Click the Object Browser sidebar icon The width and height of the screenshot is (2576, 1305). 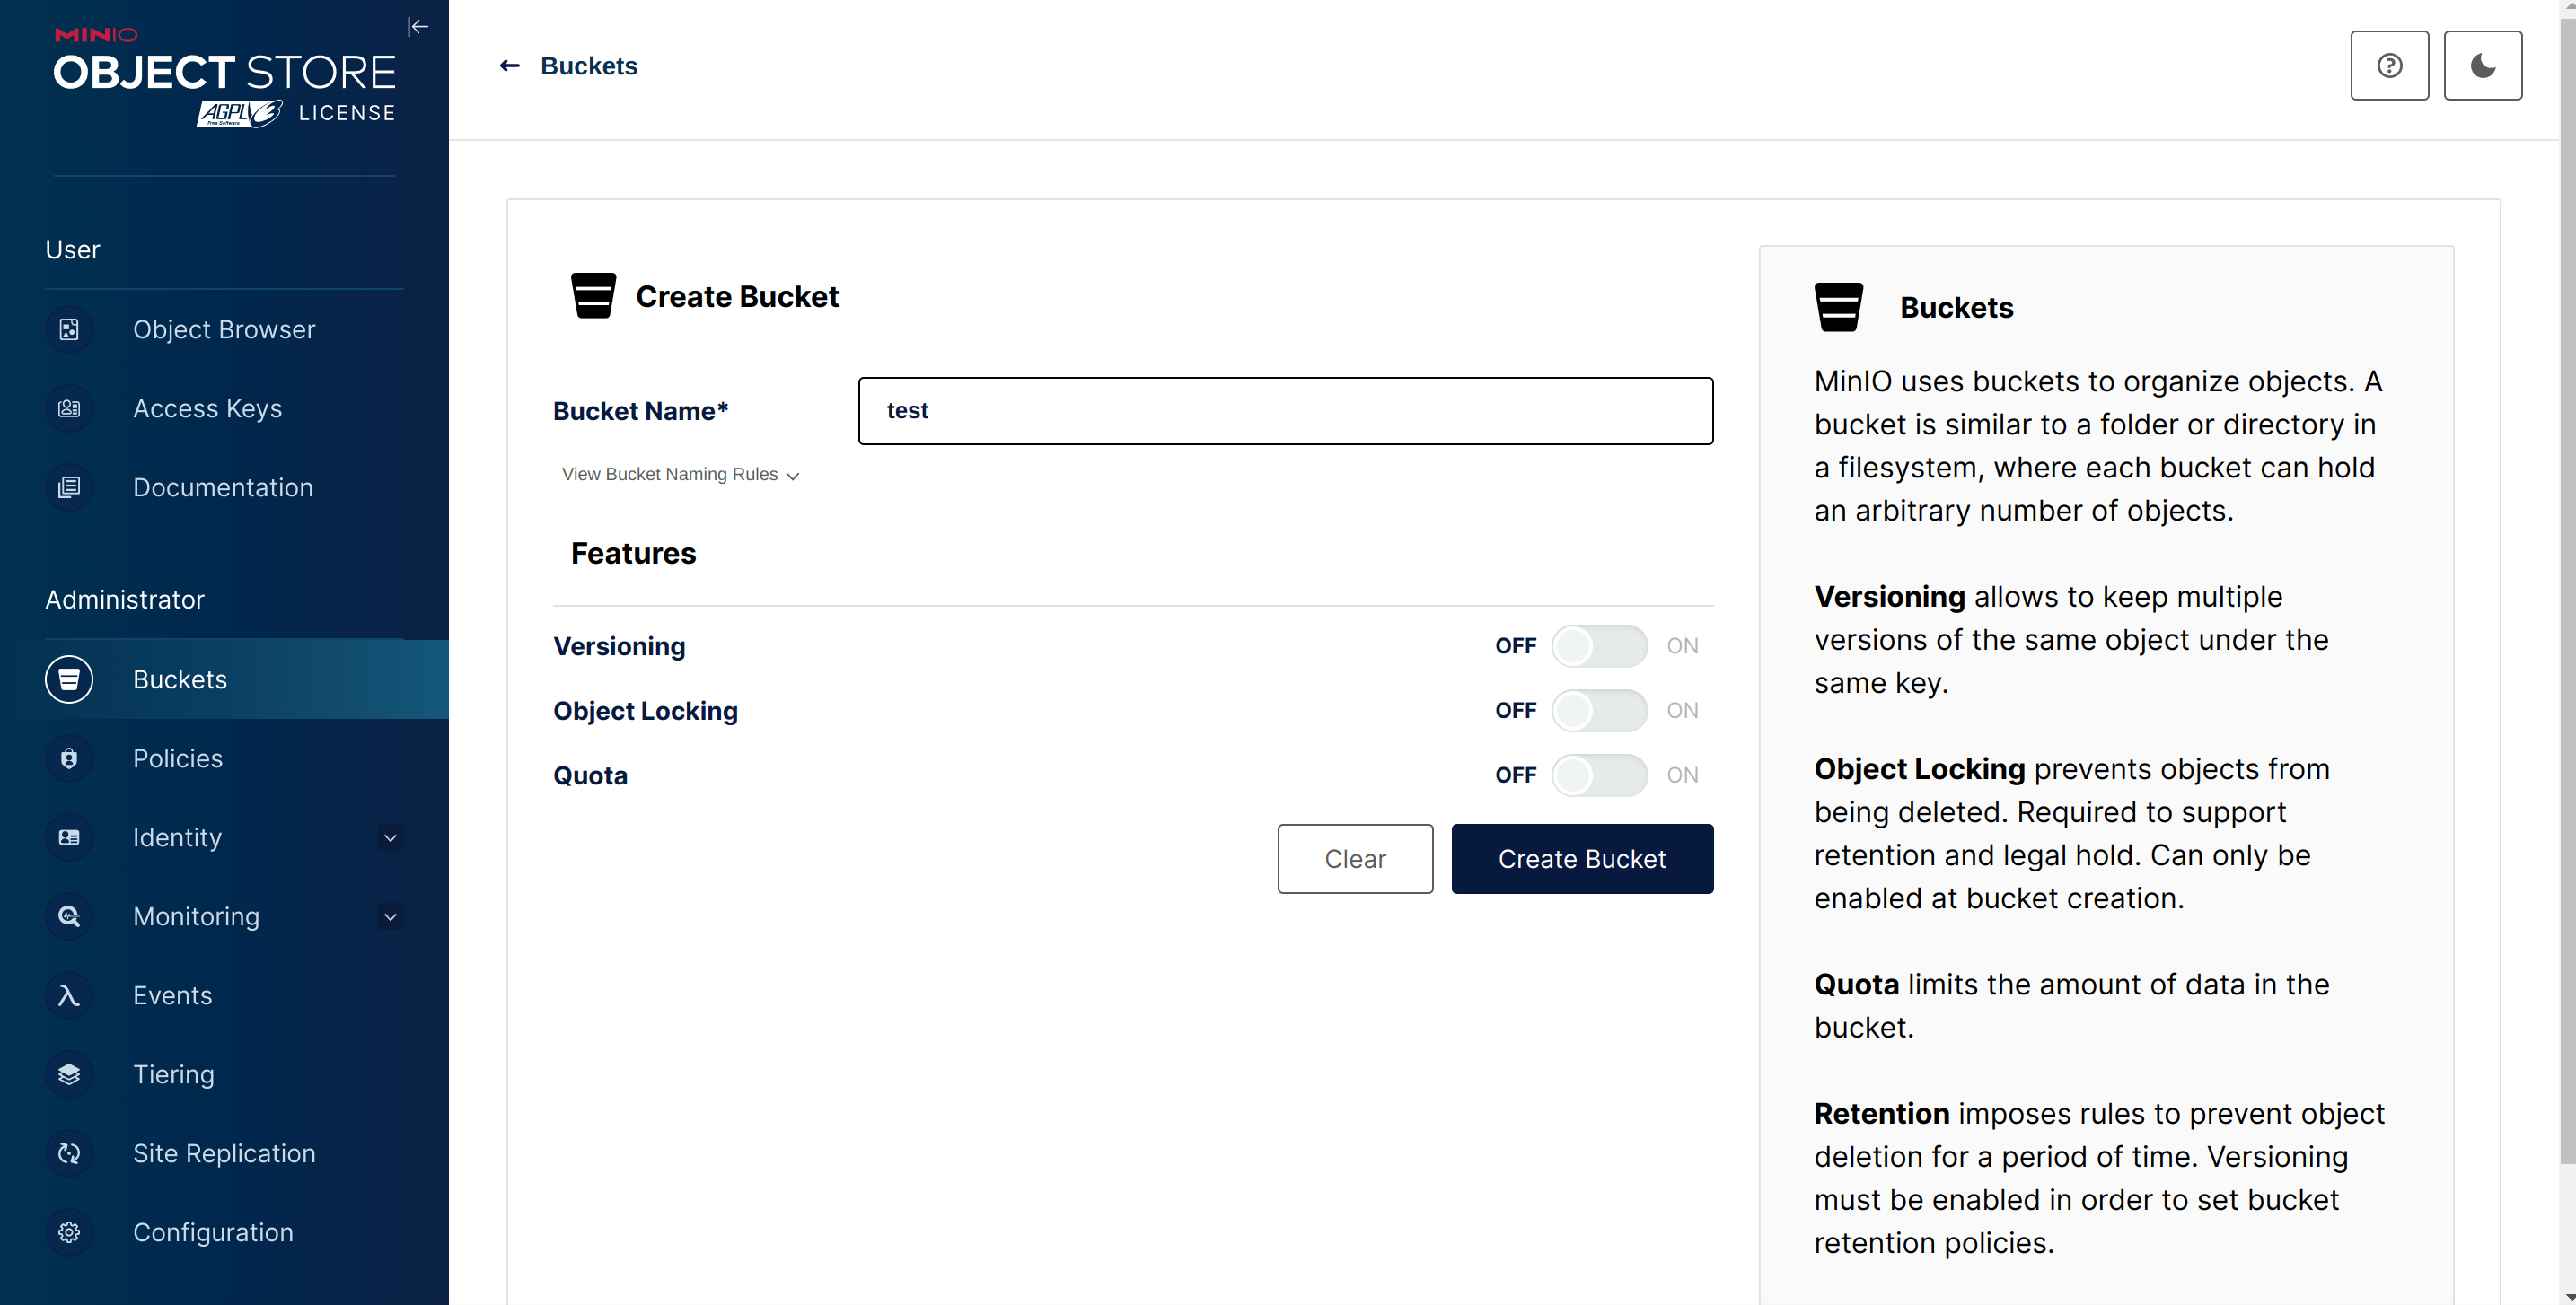tap(69, 329)
